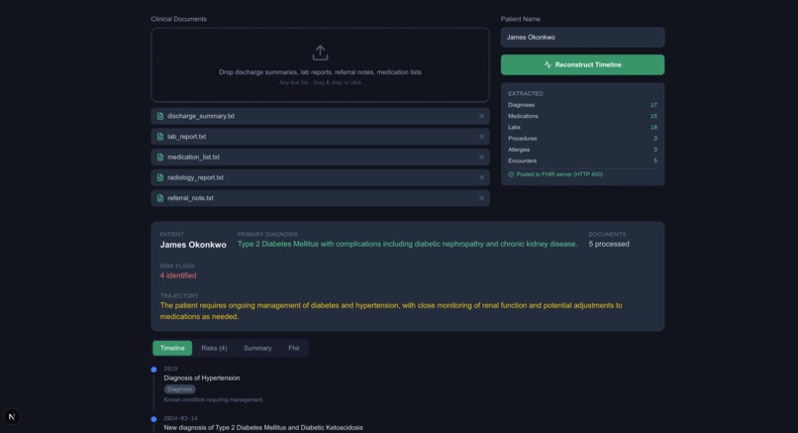Screen dimensions: 798x433
Task: Click the file icon beside discharge_summary.txt
Action: pos(160,116)
